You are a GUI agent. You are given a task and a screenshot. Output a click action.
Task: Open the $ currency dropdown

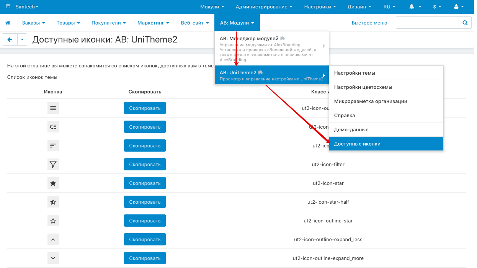click(437, 7)
